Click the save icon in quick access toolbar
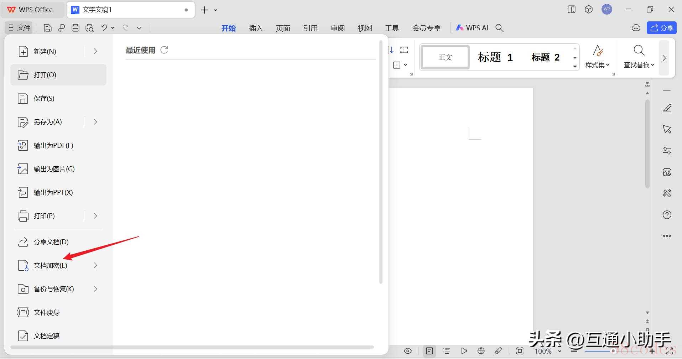This screenshot has width=682, height=359. [47, 28]
